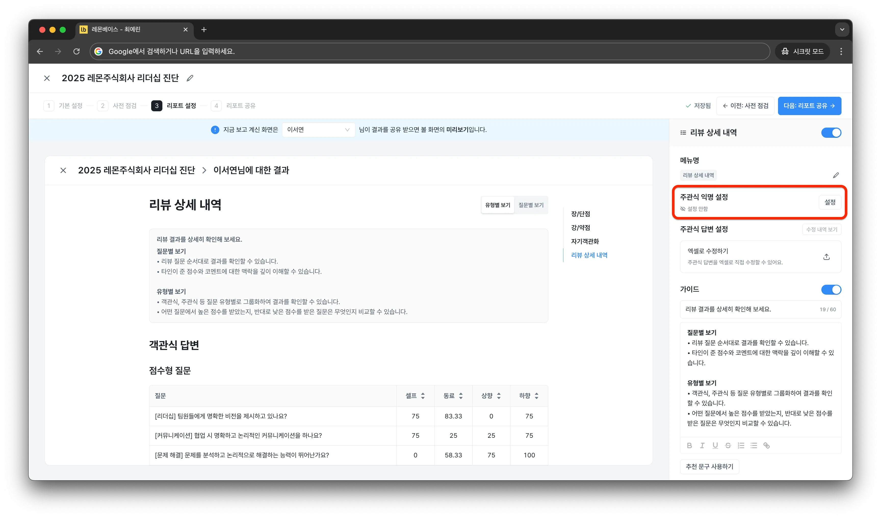Switch to 유형별 보기 tab

(498, 205)
